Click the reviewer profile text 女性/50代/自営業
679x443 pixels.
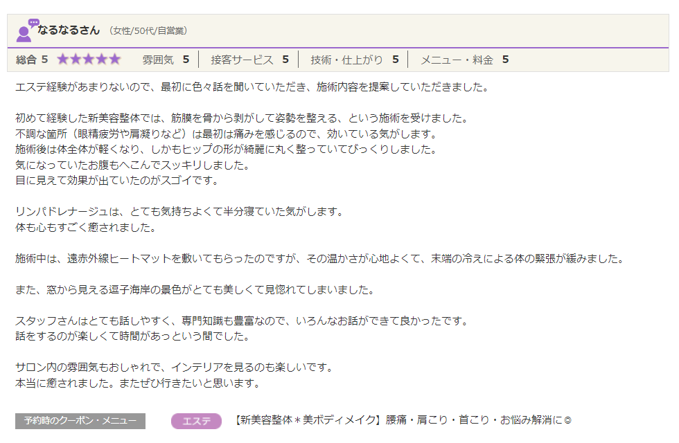click(x=148, y=31)
